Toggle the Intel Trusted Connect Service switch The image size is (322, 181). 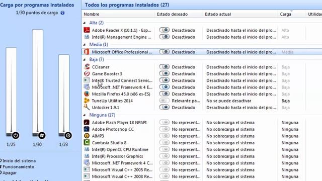[165, 80]
